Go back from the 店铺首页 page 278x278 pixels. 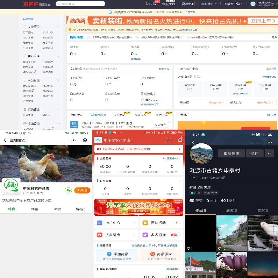(5, 140)
